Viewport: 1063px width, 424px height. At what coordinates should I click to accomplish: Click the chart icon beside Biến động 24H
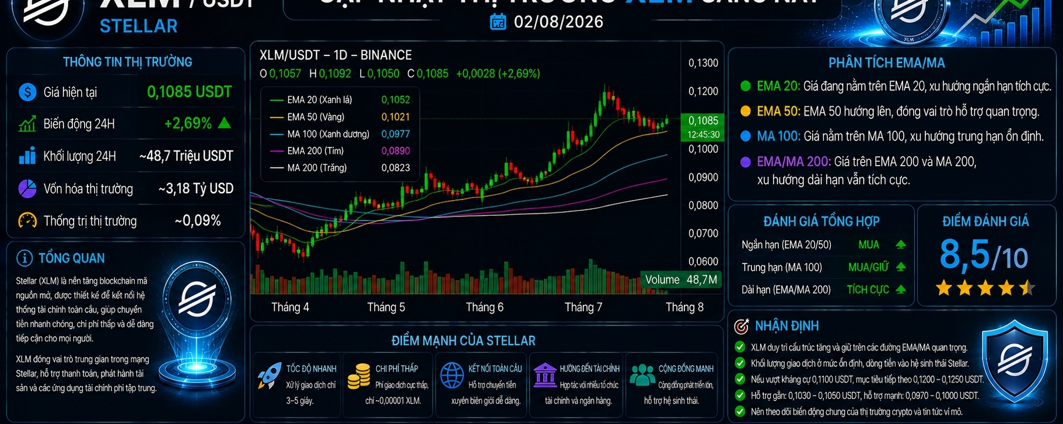click(27, 124)
